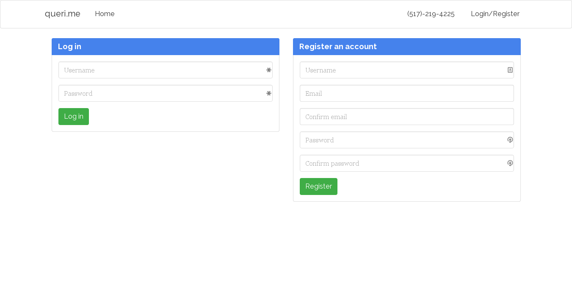Click the asterisk icon in login Password field

(268, 93)
